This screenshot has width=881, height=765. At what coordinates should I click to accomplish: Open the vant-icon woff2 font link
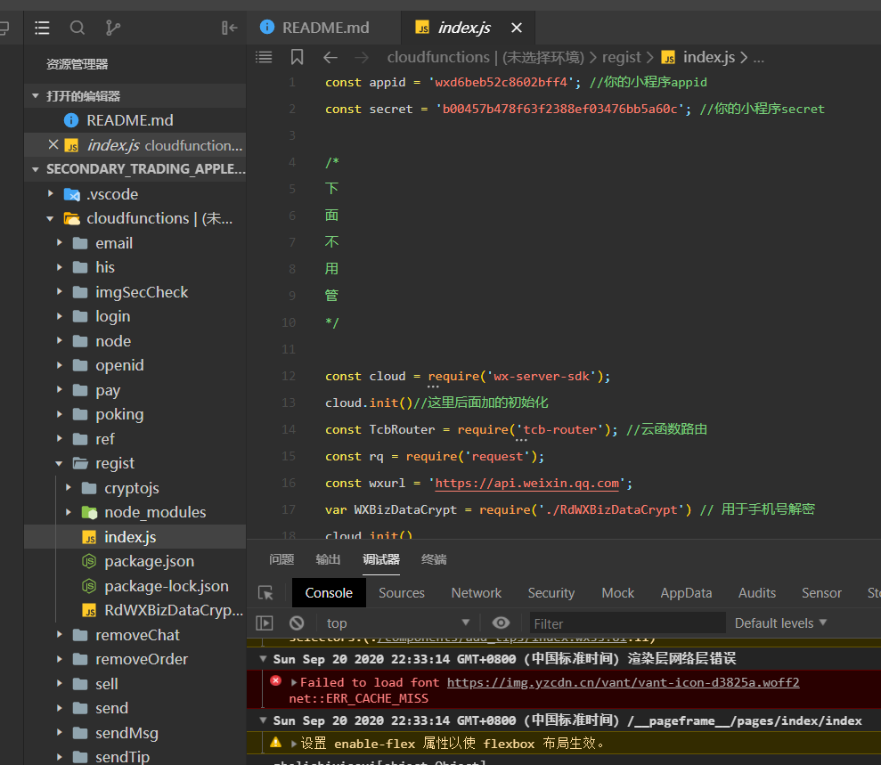[623, 682]
